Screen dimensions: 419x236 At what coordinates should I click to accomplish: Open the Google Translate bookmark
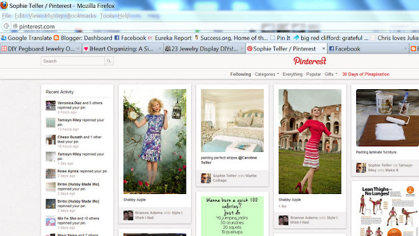point(26,38)
